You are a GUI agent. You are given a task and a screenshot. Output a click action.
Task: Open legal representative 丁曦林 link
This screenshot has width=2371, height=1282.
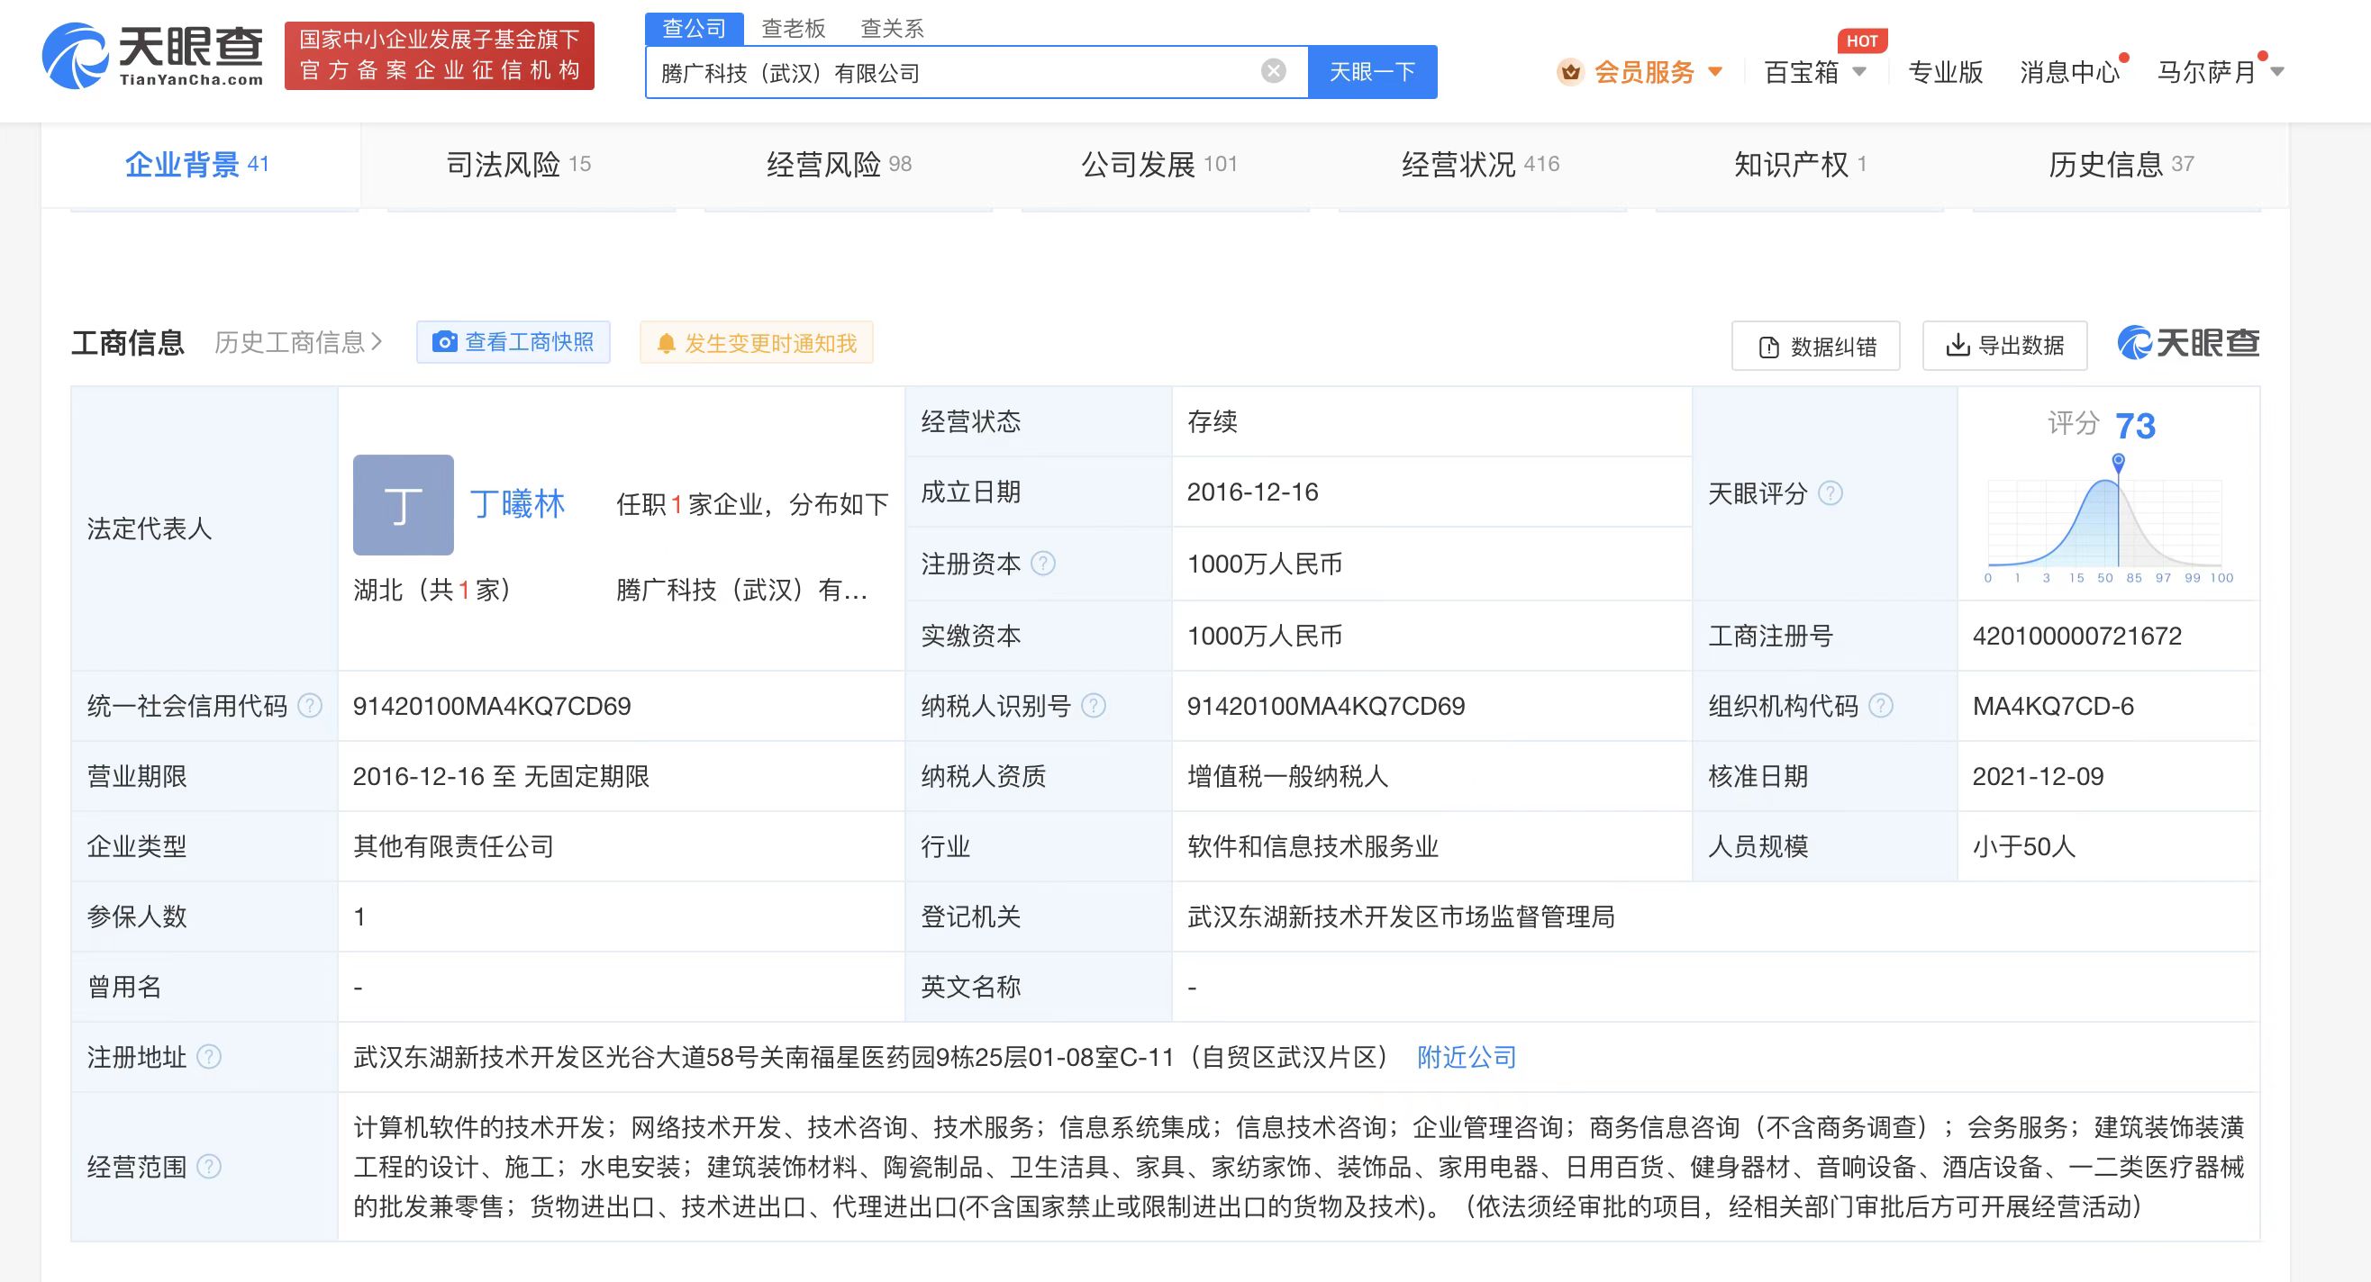(517, 504)
